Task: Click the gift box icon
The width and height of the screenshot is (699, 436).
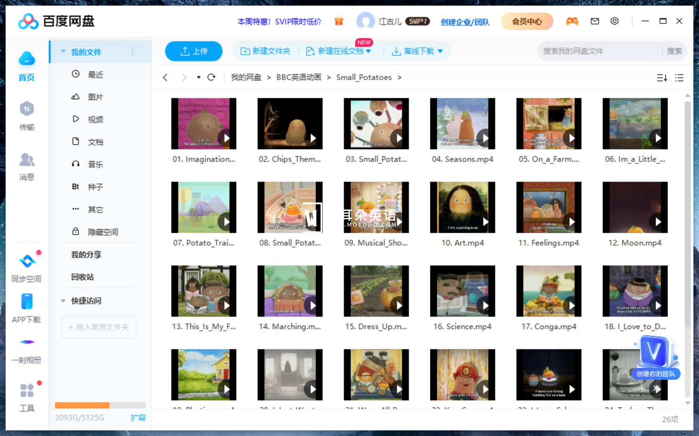Action: click(x=338, y=21)
